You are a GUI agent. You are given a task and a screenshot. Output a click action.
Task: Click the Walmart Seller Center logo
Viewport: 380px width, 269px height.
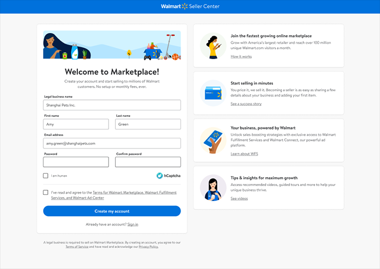(190, 6)
